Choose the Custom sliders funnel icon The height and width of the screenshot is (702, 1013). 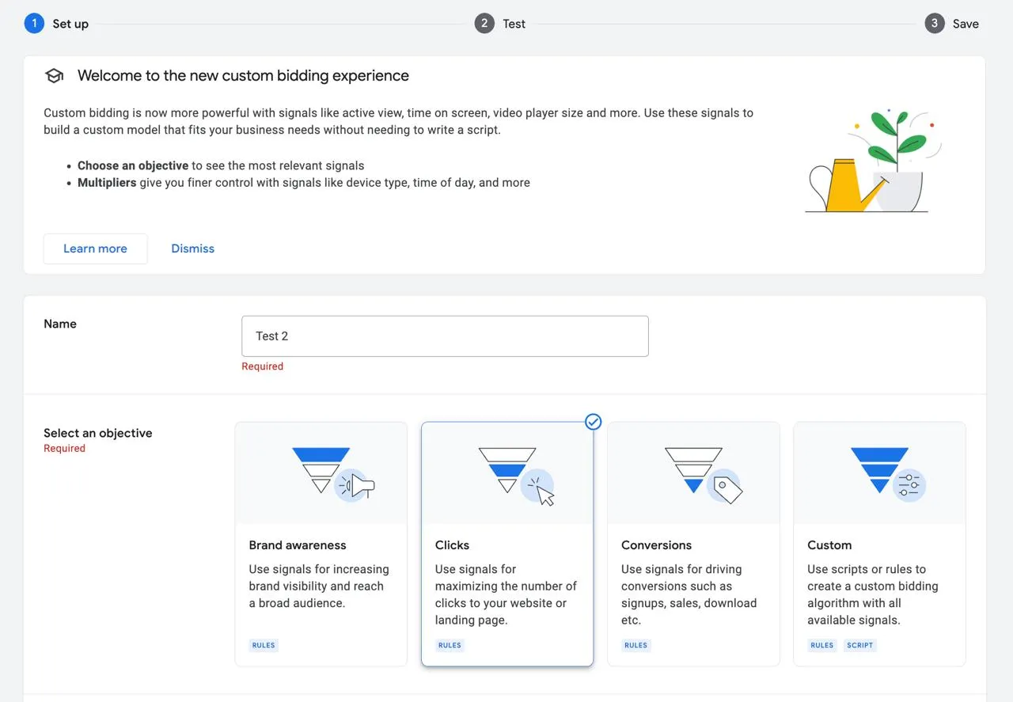pos(888,474)
